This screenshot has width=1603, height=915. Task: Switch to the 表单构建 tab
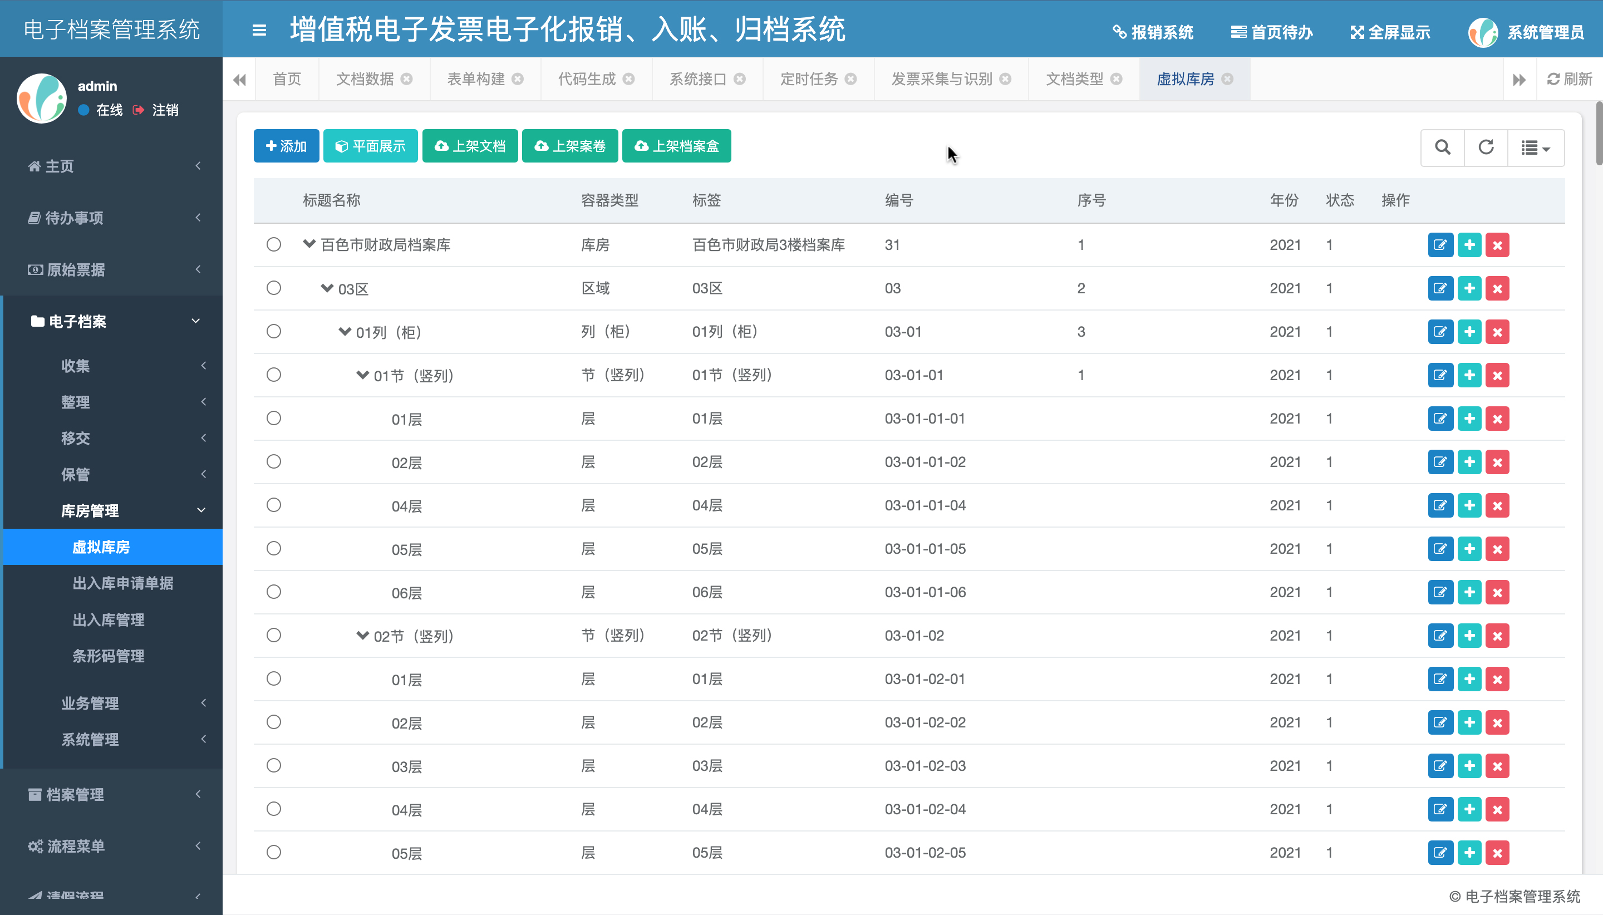click(476, 79)
